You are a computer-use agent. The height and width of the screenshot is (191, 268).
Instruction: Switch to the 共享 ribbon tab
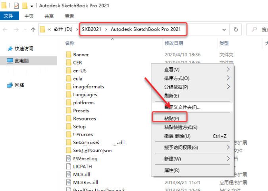pyautogui.click(x=49, y=16)
